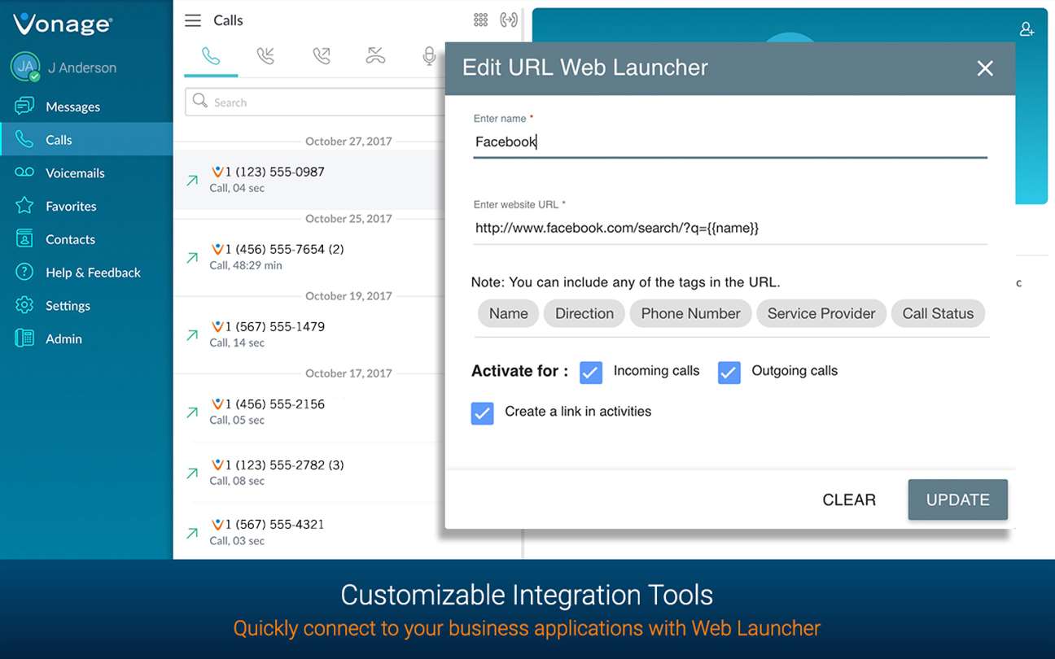Screen dimensions: 1055x659
Task: Close the Edit URL Web Launcher dialog
Action: point(985,68)
